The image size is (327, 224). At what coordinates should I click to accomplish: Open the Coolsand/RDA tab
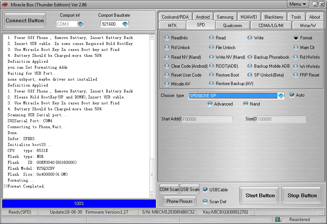pyautogui.click(x=175, y=17)
